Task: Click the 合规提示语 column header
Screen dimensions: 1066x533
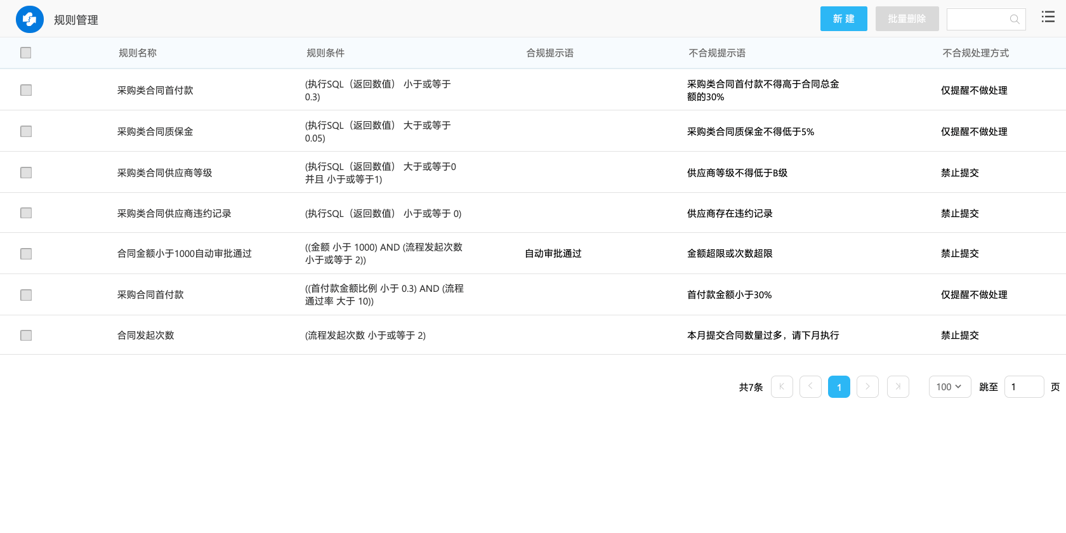Action: [550, 53]
